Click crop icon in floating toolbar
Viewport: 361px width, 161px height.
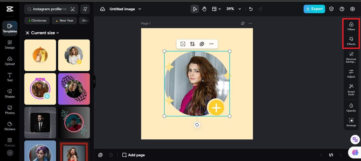pos(183,44)
